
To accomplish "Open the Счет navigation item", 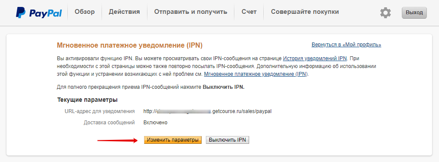I will [249, 12].
